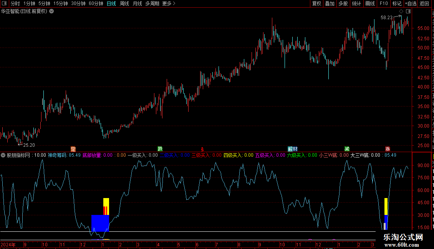Activate the 画线 drawing tools
Image resolution: width=434 pixels, height=249 pixels.
pyautogui.click(x=370, y=3)
